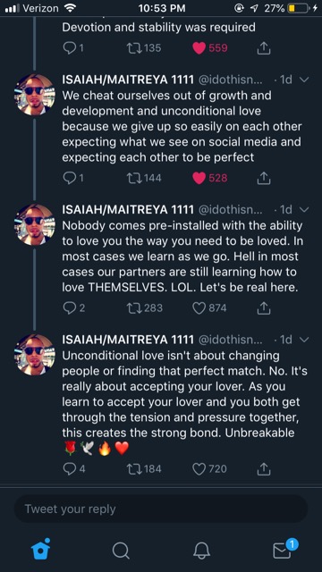322x572 pixels.
Task: Like the tweet with 874 likes
Action: click(x=199, y=308)
